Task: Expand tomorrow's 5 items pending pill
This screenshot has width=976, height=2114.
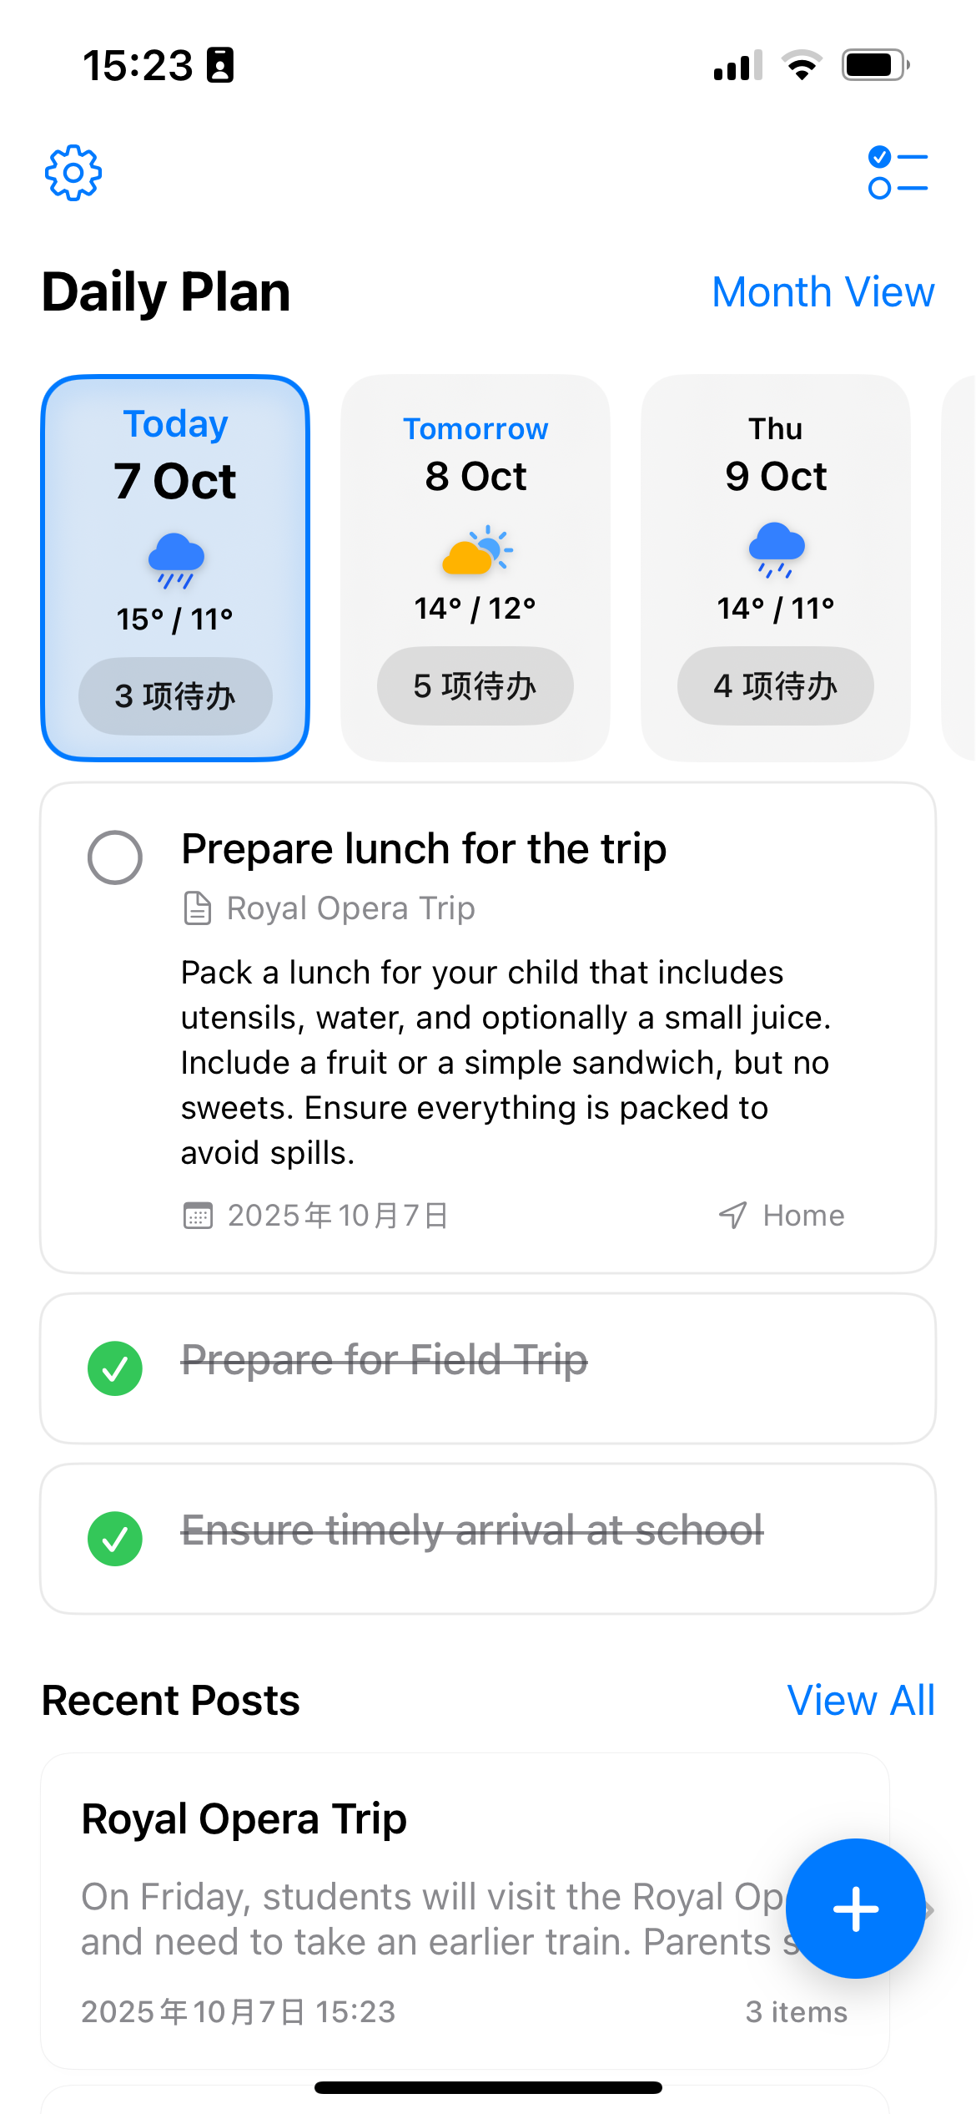Action: click(x=475, y=686)
